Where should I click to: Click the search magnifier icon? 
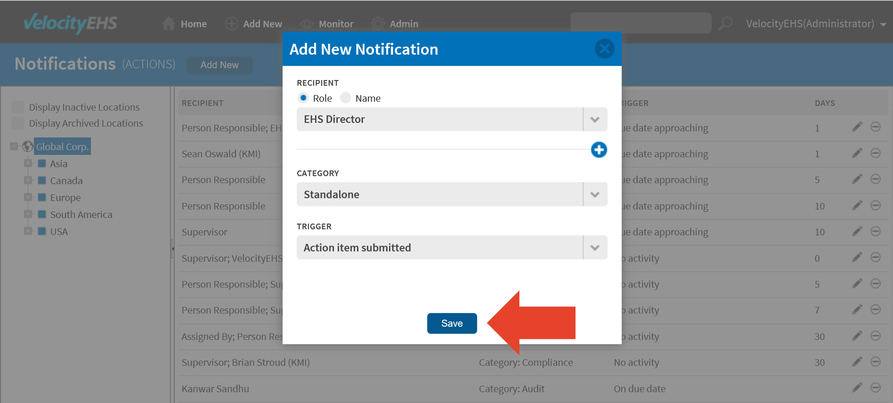point(725,23)
